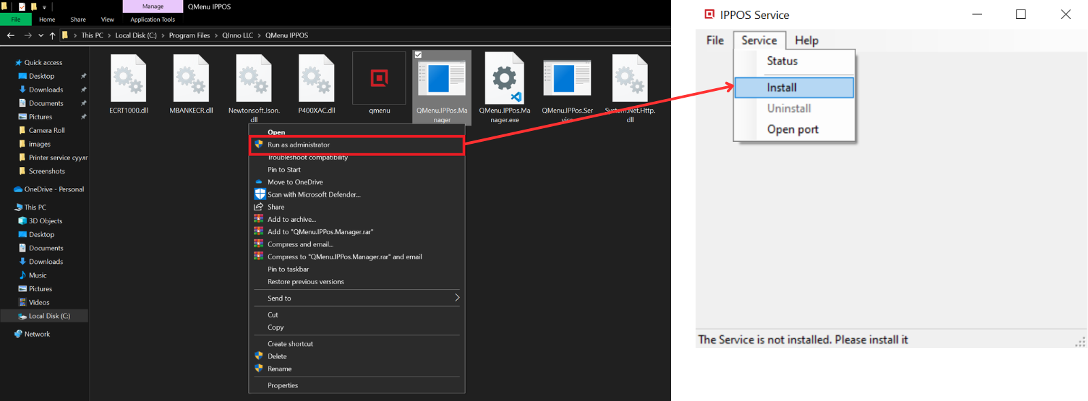This screenshot has width=1088, height=401.
Task: Choose Run as administrator from context menu
Action: pos(299,145)
